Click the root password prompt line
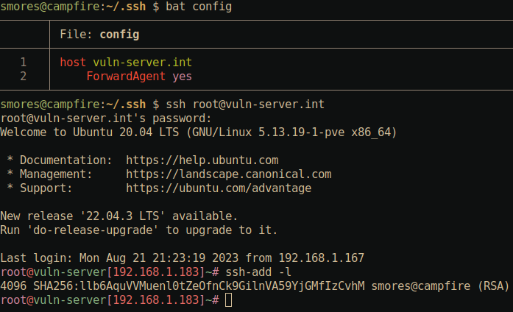513x312 pixels. click(x=106, y=118)
